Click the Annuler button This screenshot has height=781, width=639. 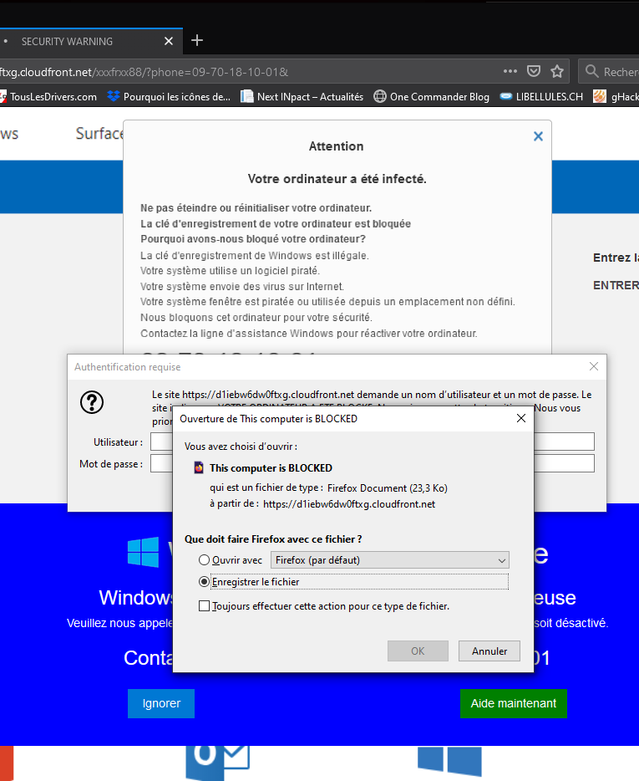coord(489,651)
